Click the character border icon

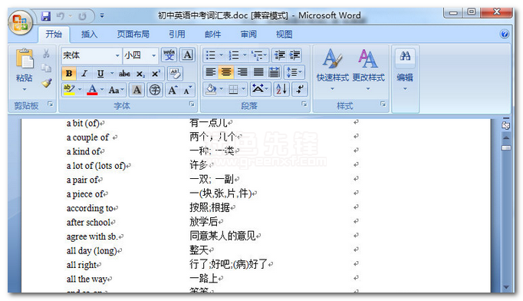click(x=188, y=55)
